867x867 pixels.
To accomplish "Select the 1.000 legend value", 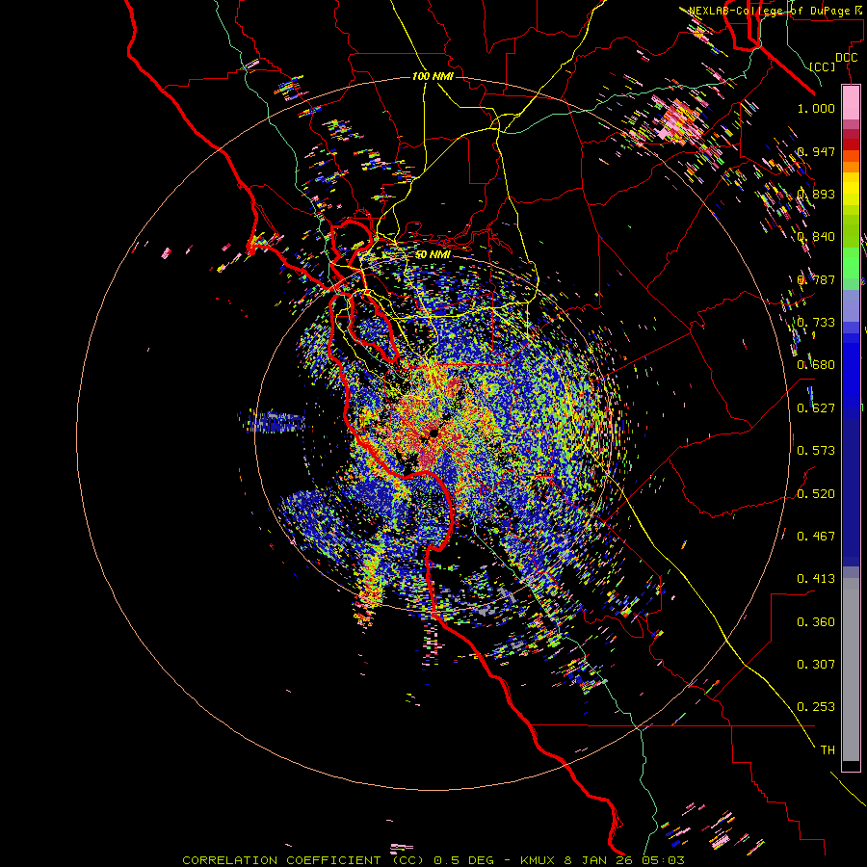I will click(x=816, y=108).
